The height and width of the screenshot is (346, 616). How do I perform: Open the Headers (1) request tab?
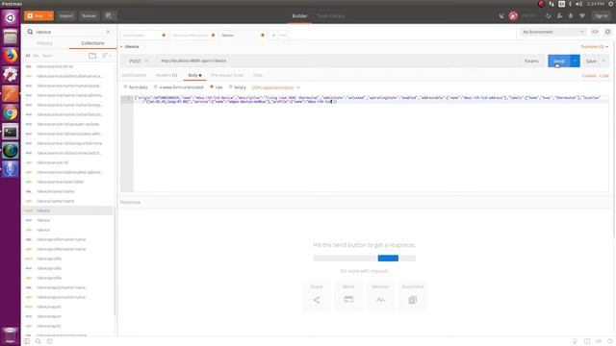tap(167, 75)
